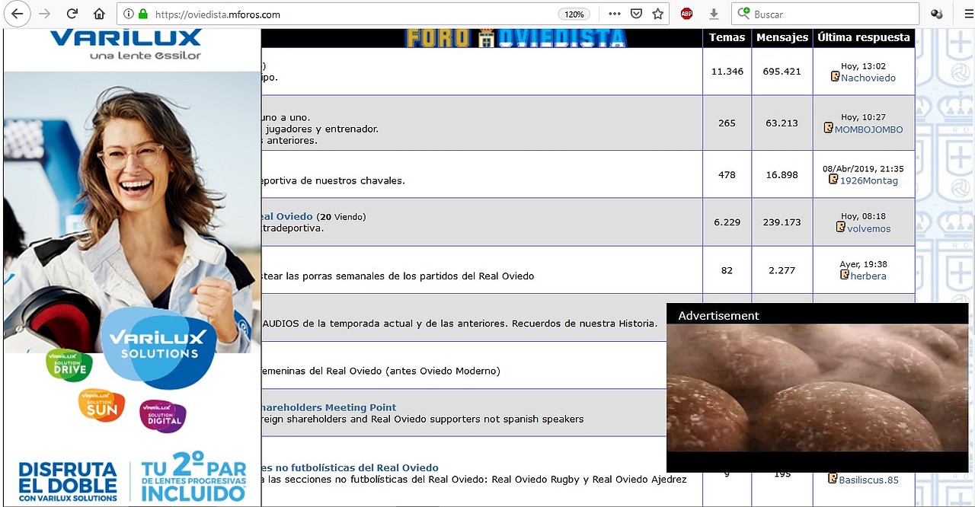Image resolution: width=975 pixels, height=507 pixels.
Task: Select the 82 topics count
Action: click(x=727, y=269)
